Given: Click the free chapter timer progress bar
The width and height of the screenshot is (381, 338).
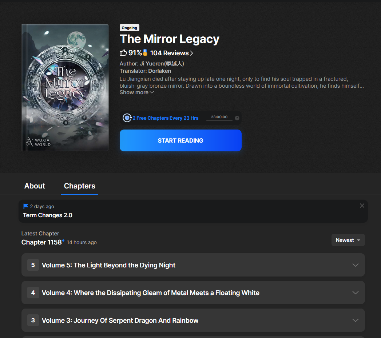Looking at the screenshot, I should pyautogui.click(x=219, y=120).
